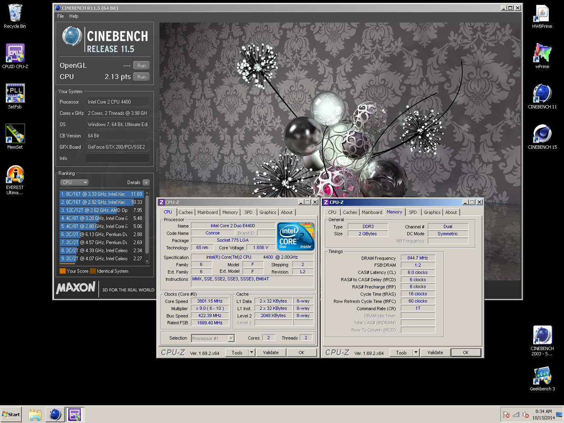Switch to Mainboard tab in left CPU-Z
The image size is (564, 423).
point(207,212)
